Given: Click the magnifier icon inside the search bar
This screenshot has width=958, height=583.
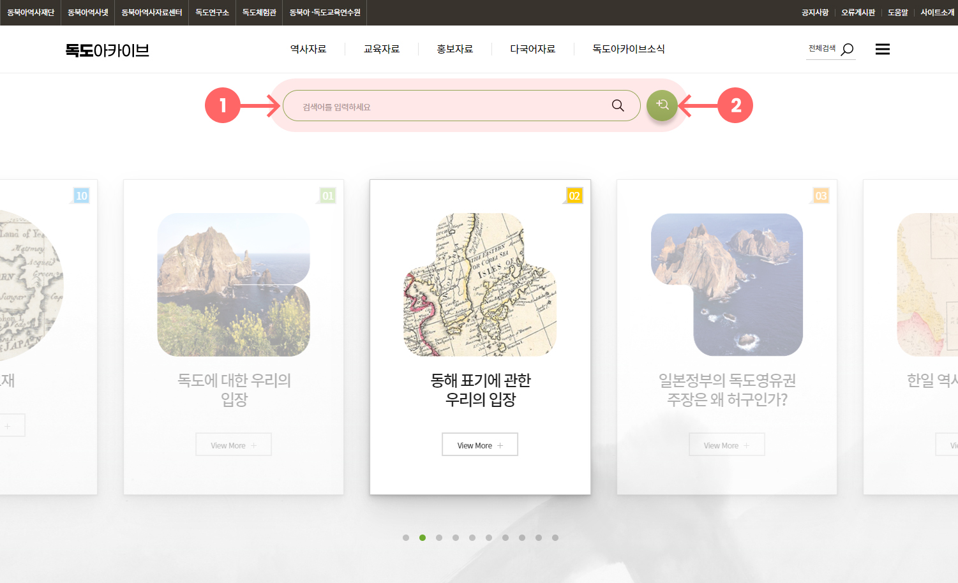Looking at the screenshot, I should click(x=617, y=105).
